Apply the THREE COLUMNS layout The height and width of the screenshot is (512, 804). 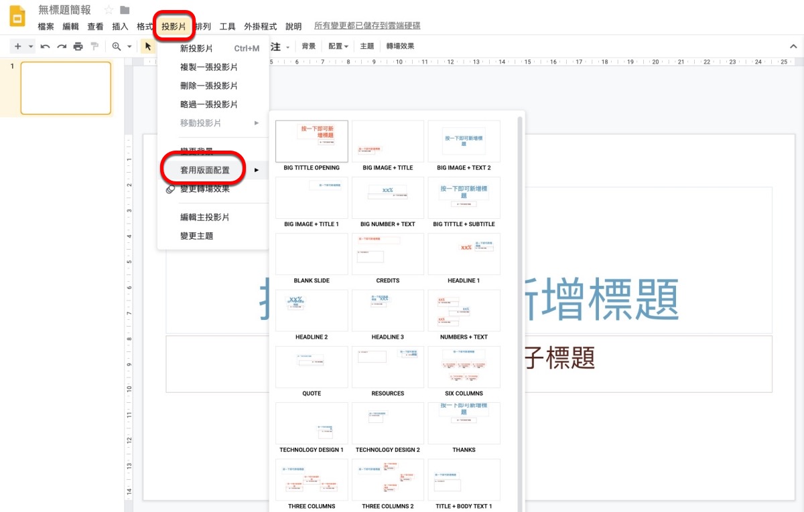coord(312,480)
